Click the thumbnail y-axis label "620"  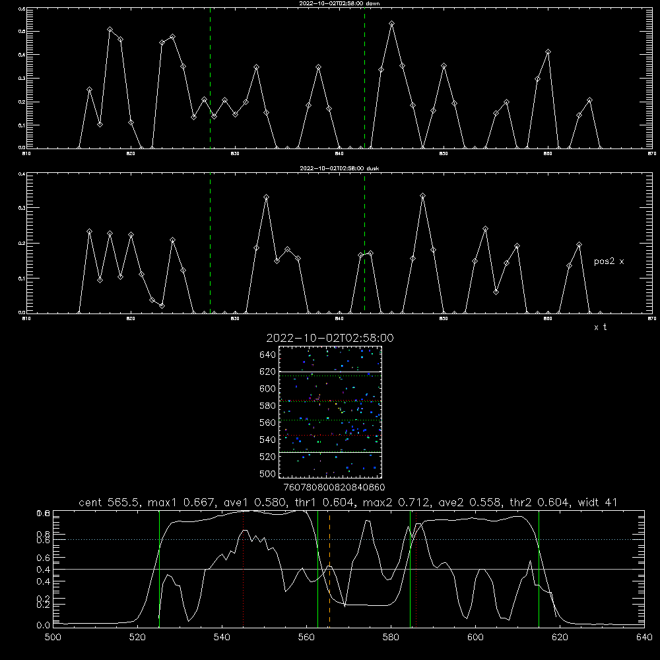click(x=268, y=372)
